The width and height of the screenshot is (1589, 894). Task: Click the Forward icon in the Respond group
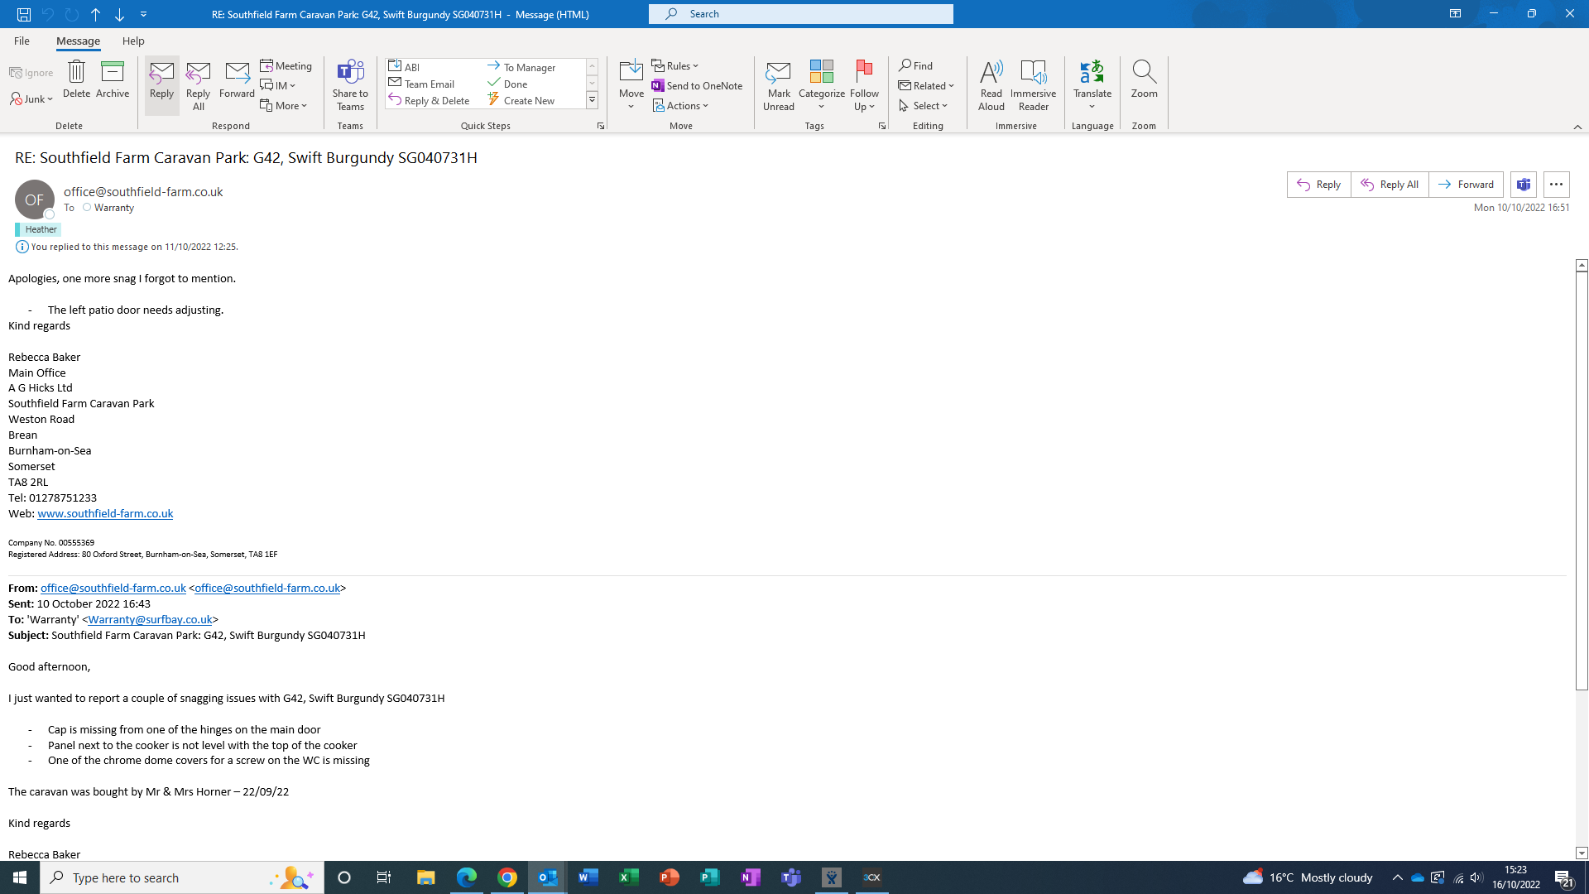coord(237,73)
